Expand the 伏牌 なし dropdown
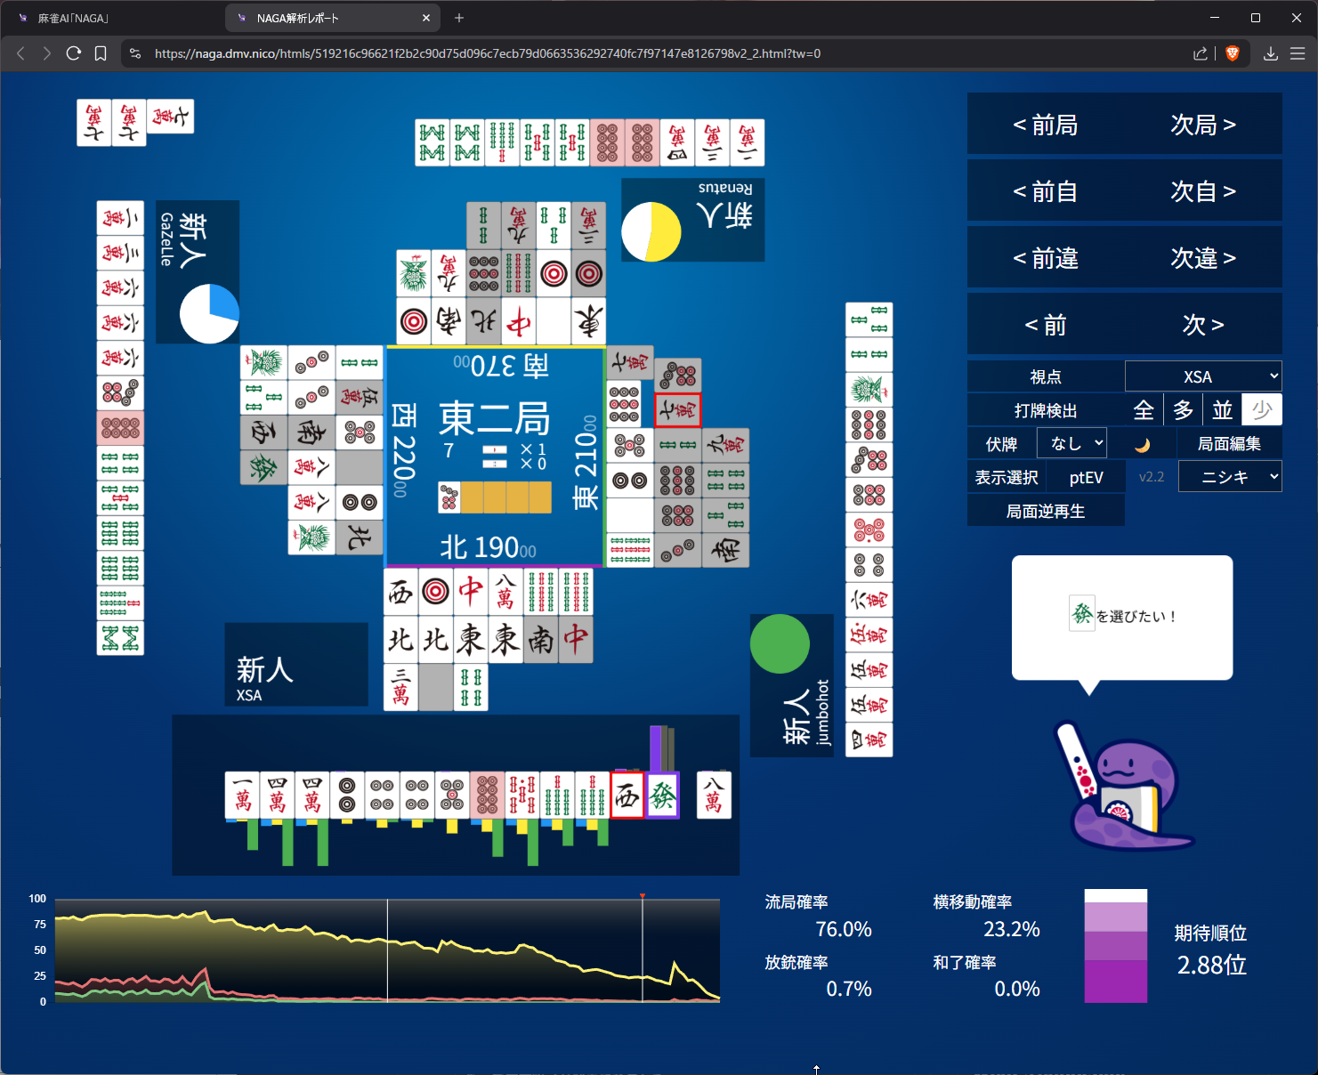 1072,443
